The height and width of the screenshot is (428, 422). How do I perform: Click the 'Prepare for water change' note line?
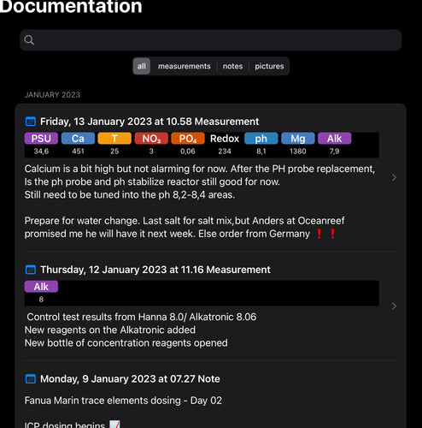(185, 221)
